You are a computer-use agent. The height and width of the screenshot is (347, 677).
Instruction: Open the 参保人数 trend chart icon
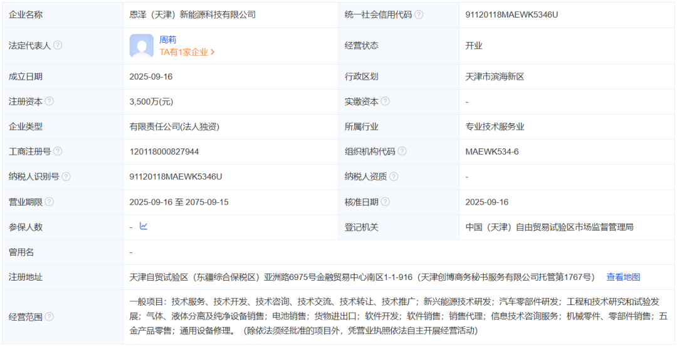click(144, 227)
